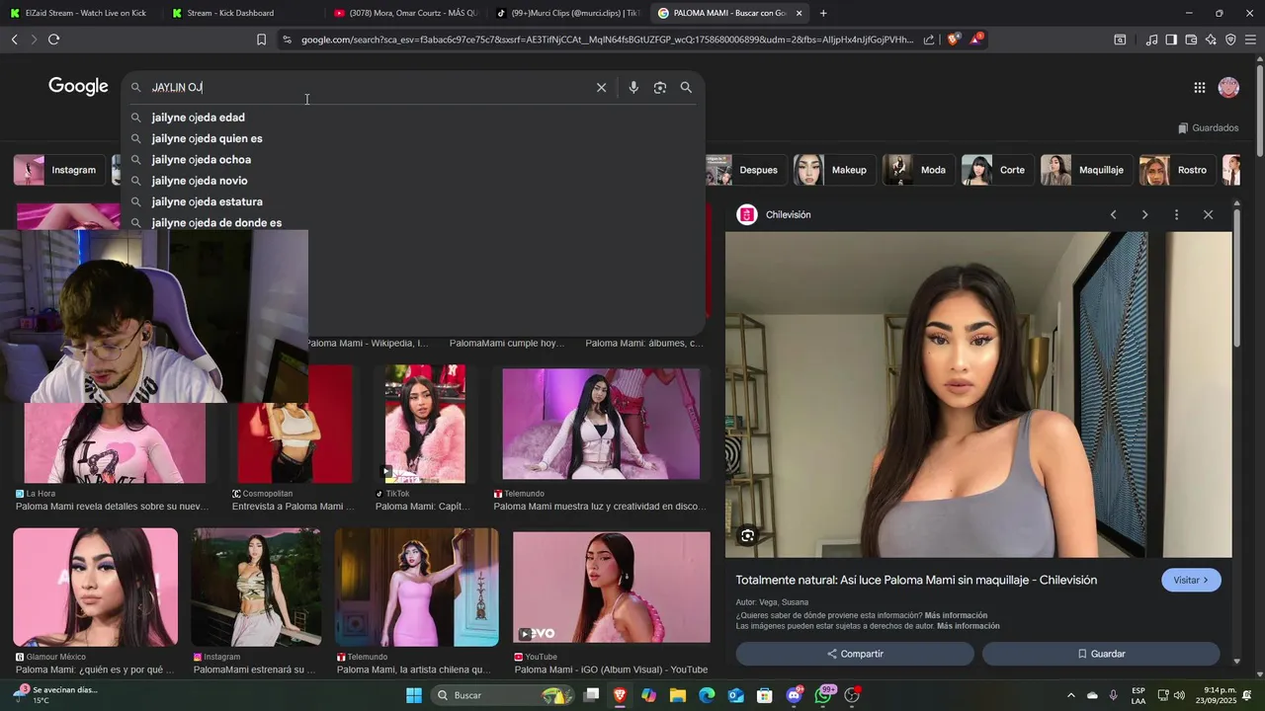Open the TikTok Paloma Mami thumbnail

(425, 423)
